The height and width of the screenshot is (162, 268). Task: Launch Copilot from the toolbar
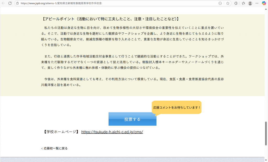click(x=264, y=3)
